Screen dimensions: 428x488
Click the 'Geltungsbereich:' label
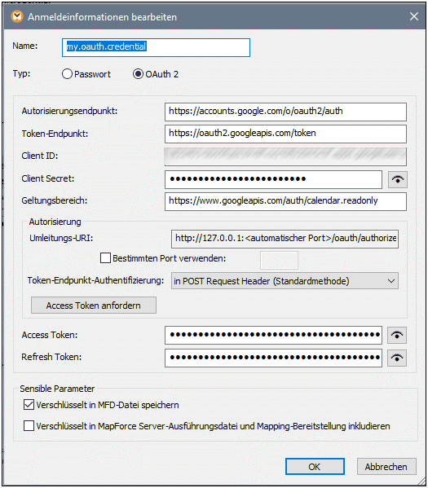pos(55,200)
